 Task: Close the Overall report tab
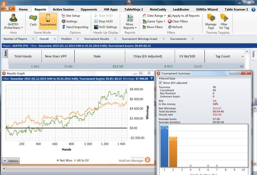coord(55,39)
